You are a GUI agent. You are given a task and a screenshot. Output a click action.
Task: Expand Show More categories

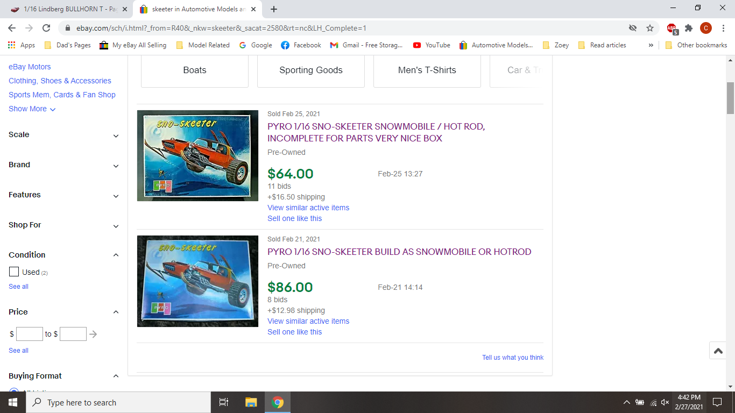(32, 109)
